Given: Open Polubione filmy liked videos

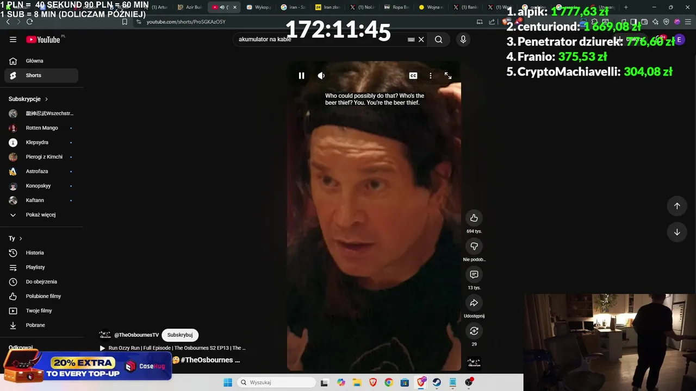Looking at the screenshot, I should click(x=41, y=296).
